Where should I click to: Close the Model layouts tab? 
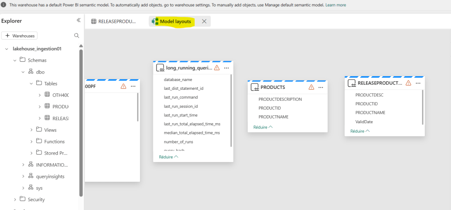(x=204, y=21)
